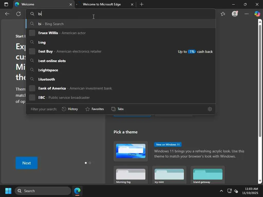
Task: Open Settings and more ellipsis menu
Action: pyautogui.click(x=246, y=14)
